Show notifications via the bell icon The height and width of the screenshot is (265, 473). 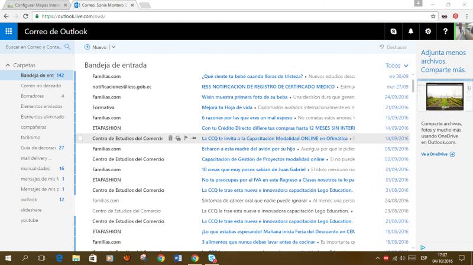pos(411,31)
